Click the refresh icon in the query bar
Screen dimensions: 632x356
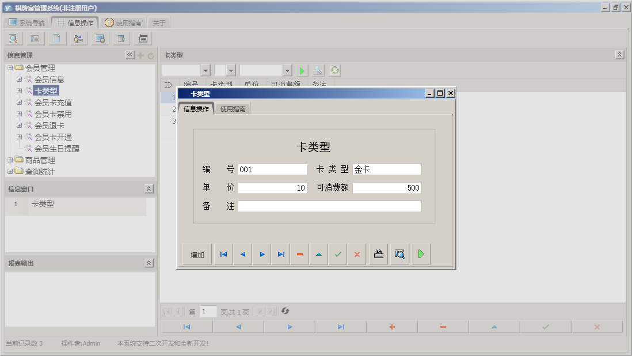(334, 70)
